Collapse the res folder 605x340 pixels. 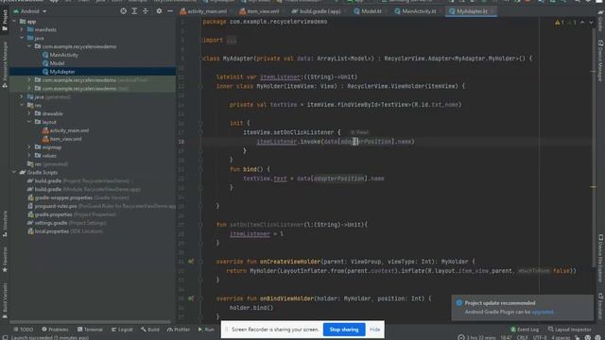22,105
